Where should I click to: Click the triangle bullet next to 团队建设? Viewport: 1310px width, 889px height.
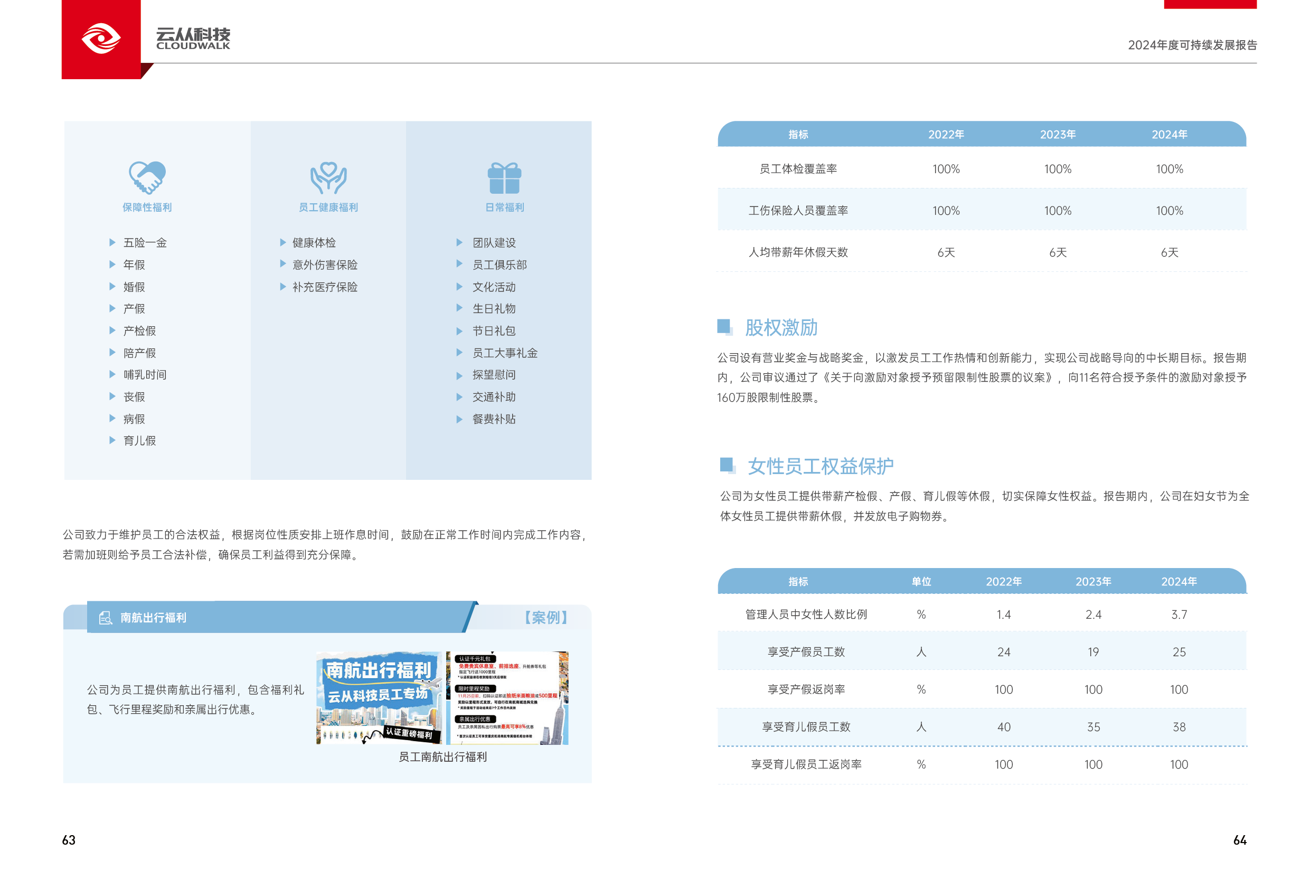tap(459, 242)
